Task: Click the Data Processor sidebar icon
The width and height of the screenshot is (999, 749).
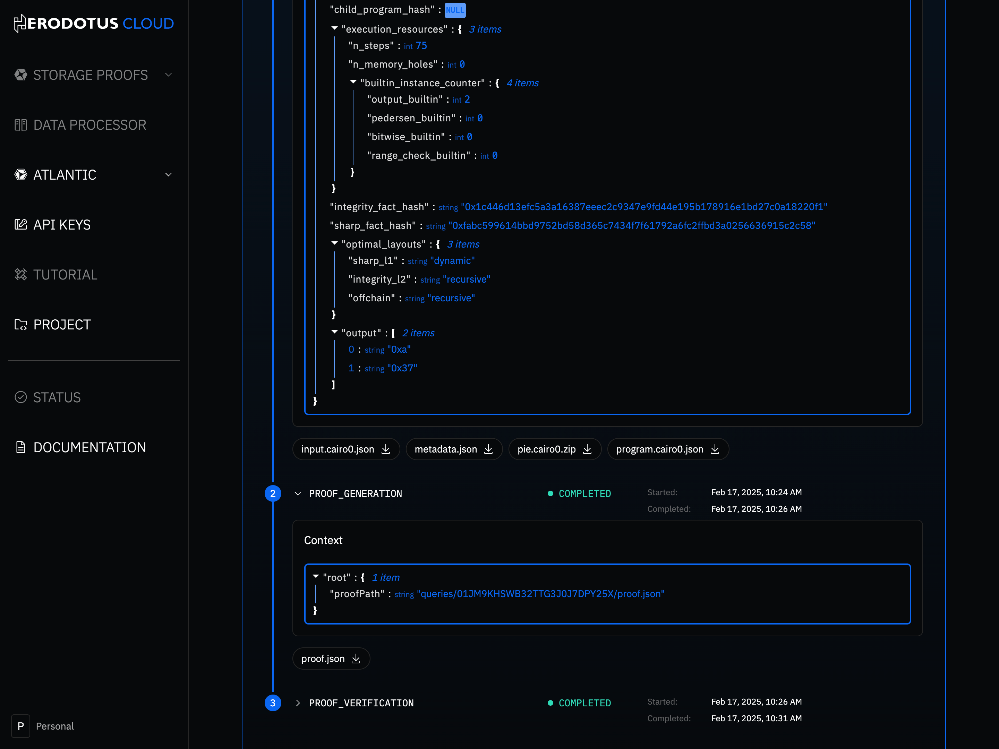Action: pos(21,125)
